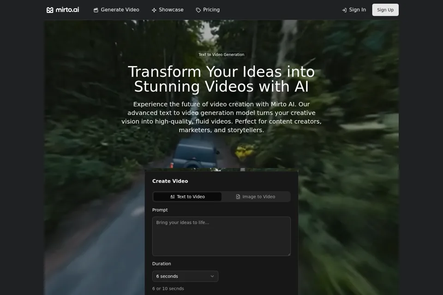Open the Pricing page

pos(208,10)
